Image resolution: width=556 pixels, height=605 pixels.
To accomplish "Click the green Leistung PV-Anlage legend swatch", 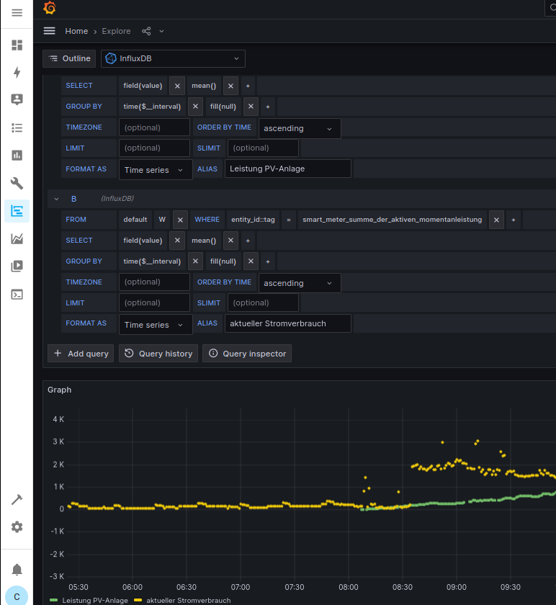I will click(x=54, y=600).
